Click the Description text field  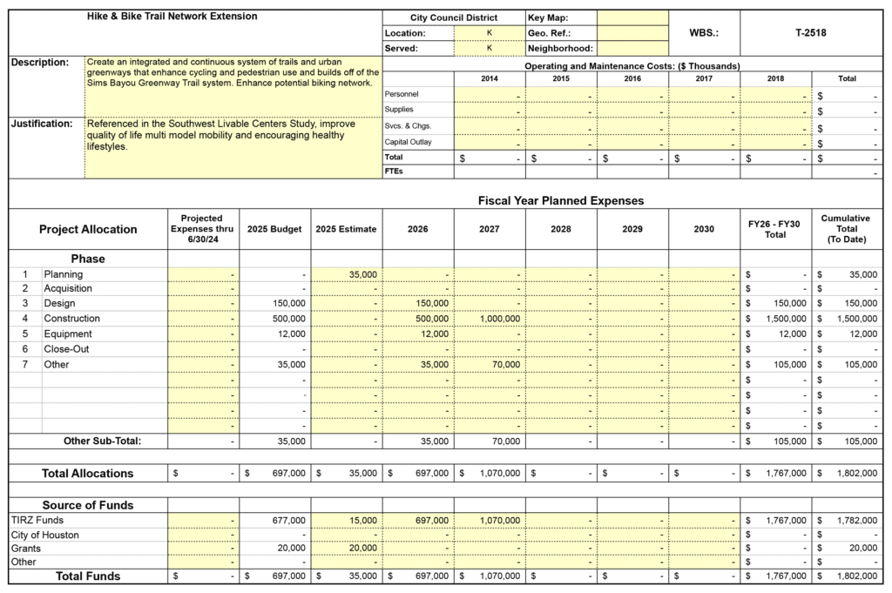[233, 85]
